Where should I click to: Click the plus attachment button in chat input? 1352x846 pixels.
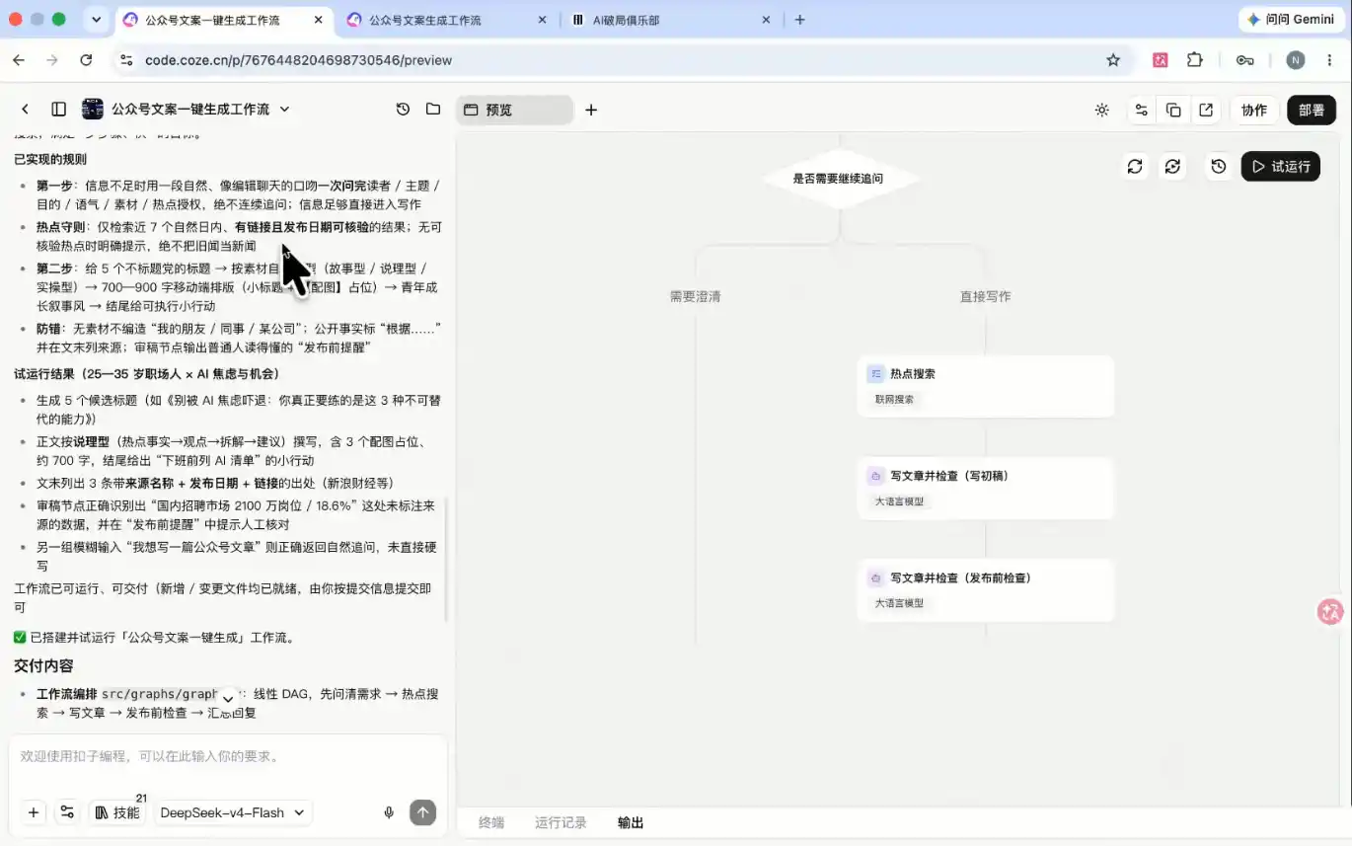pyautogui.click(x=34, y=812)
